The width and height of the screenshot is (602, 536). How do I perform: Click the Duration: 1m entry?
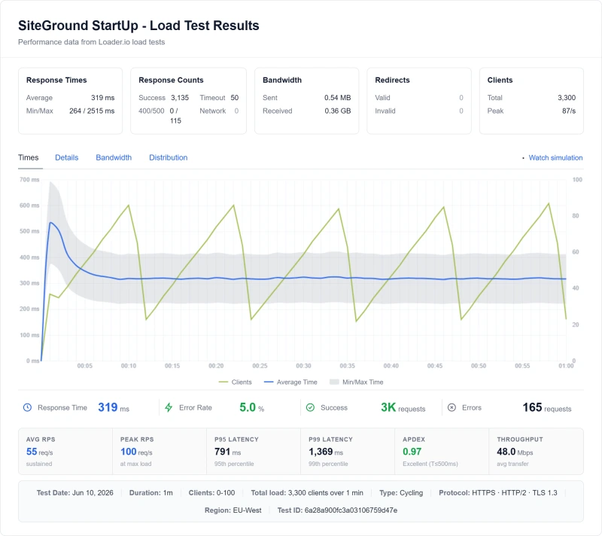tap(151, 492)
